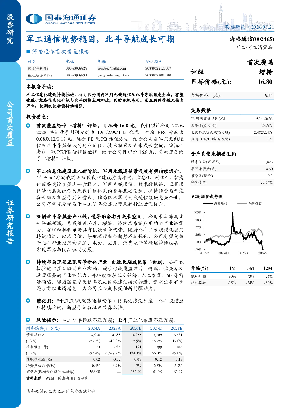This screenshot has width=288, height=408.
Task: Click analyst name 宋博(分析师)
Action: pos(38,69)
